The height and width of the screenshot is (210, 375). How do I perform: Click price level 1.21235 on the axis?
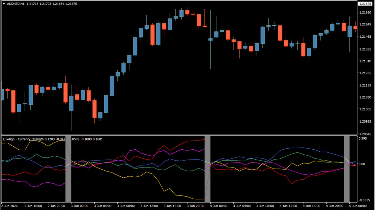click(x=366, y=73)
